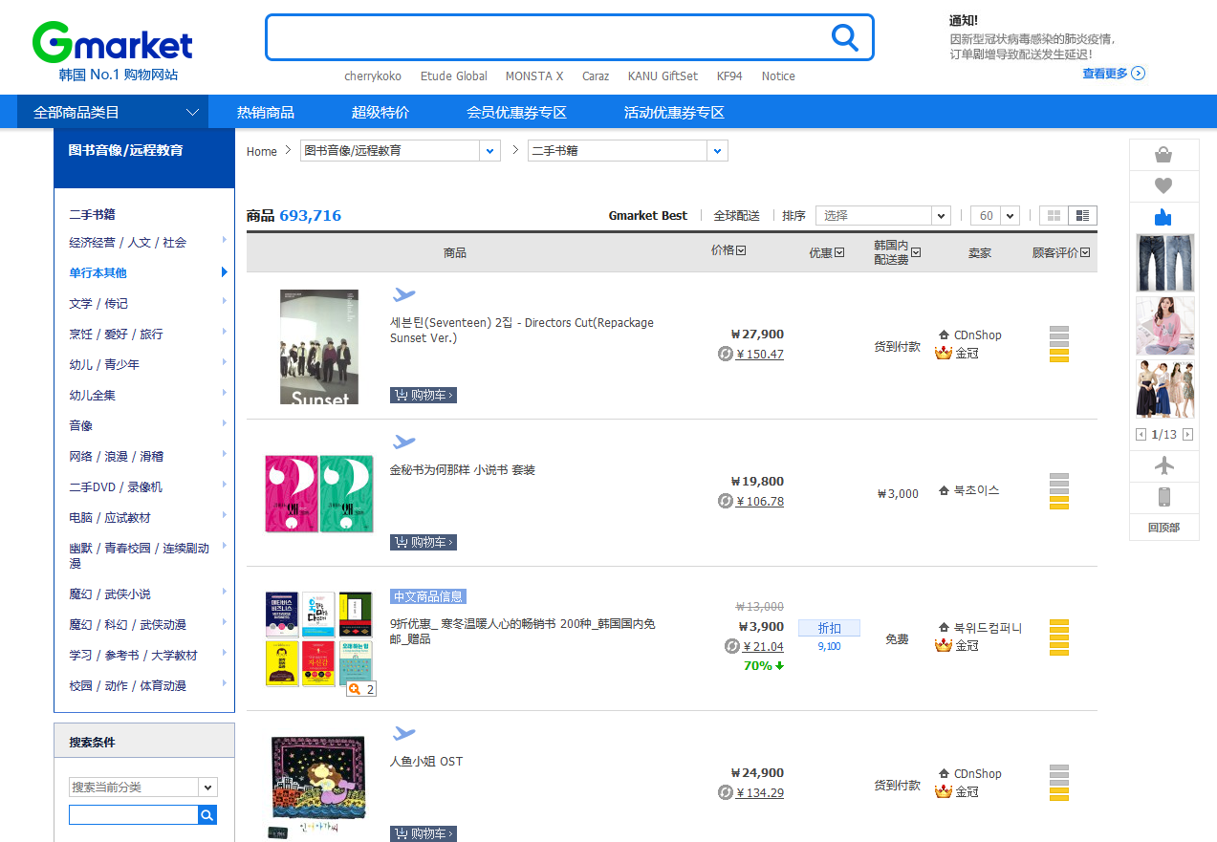The height and width of the screenshot is (842, 1217).
Task: Open the shopping basket icon in right sidebar
Action: 1163,155
